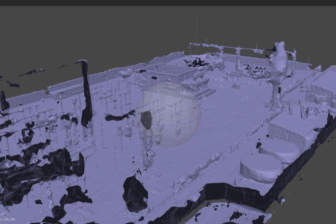The width and height of the screenshot is (336, 224).
Task: Click the rear cylindrical tank on mesh
Action: tap(280, 150)
